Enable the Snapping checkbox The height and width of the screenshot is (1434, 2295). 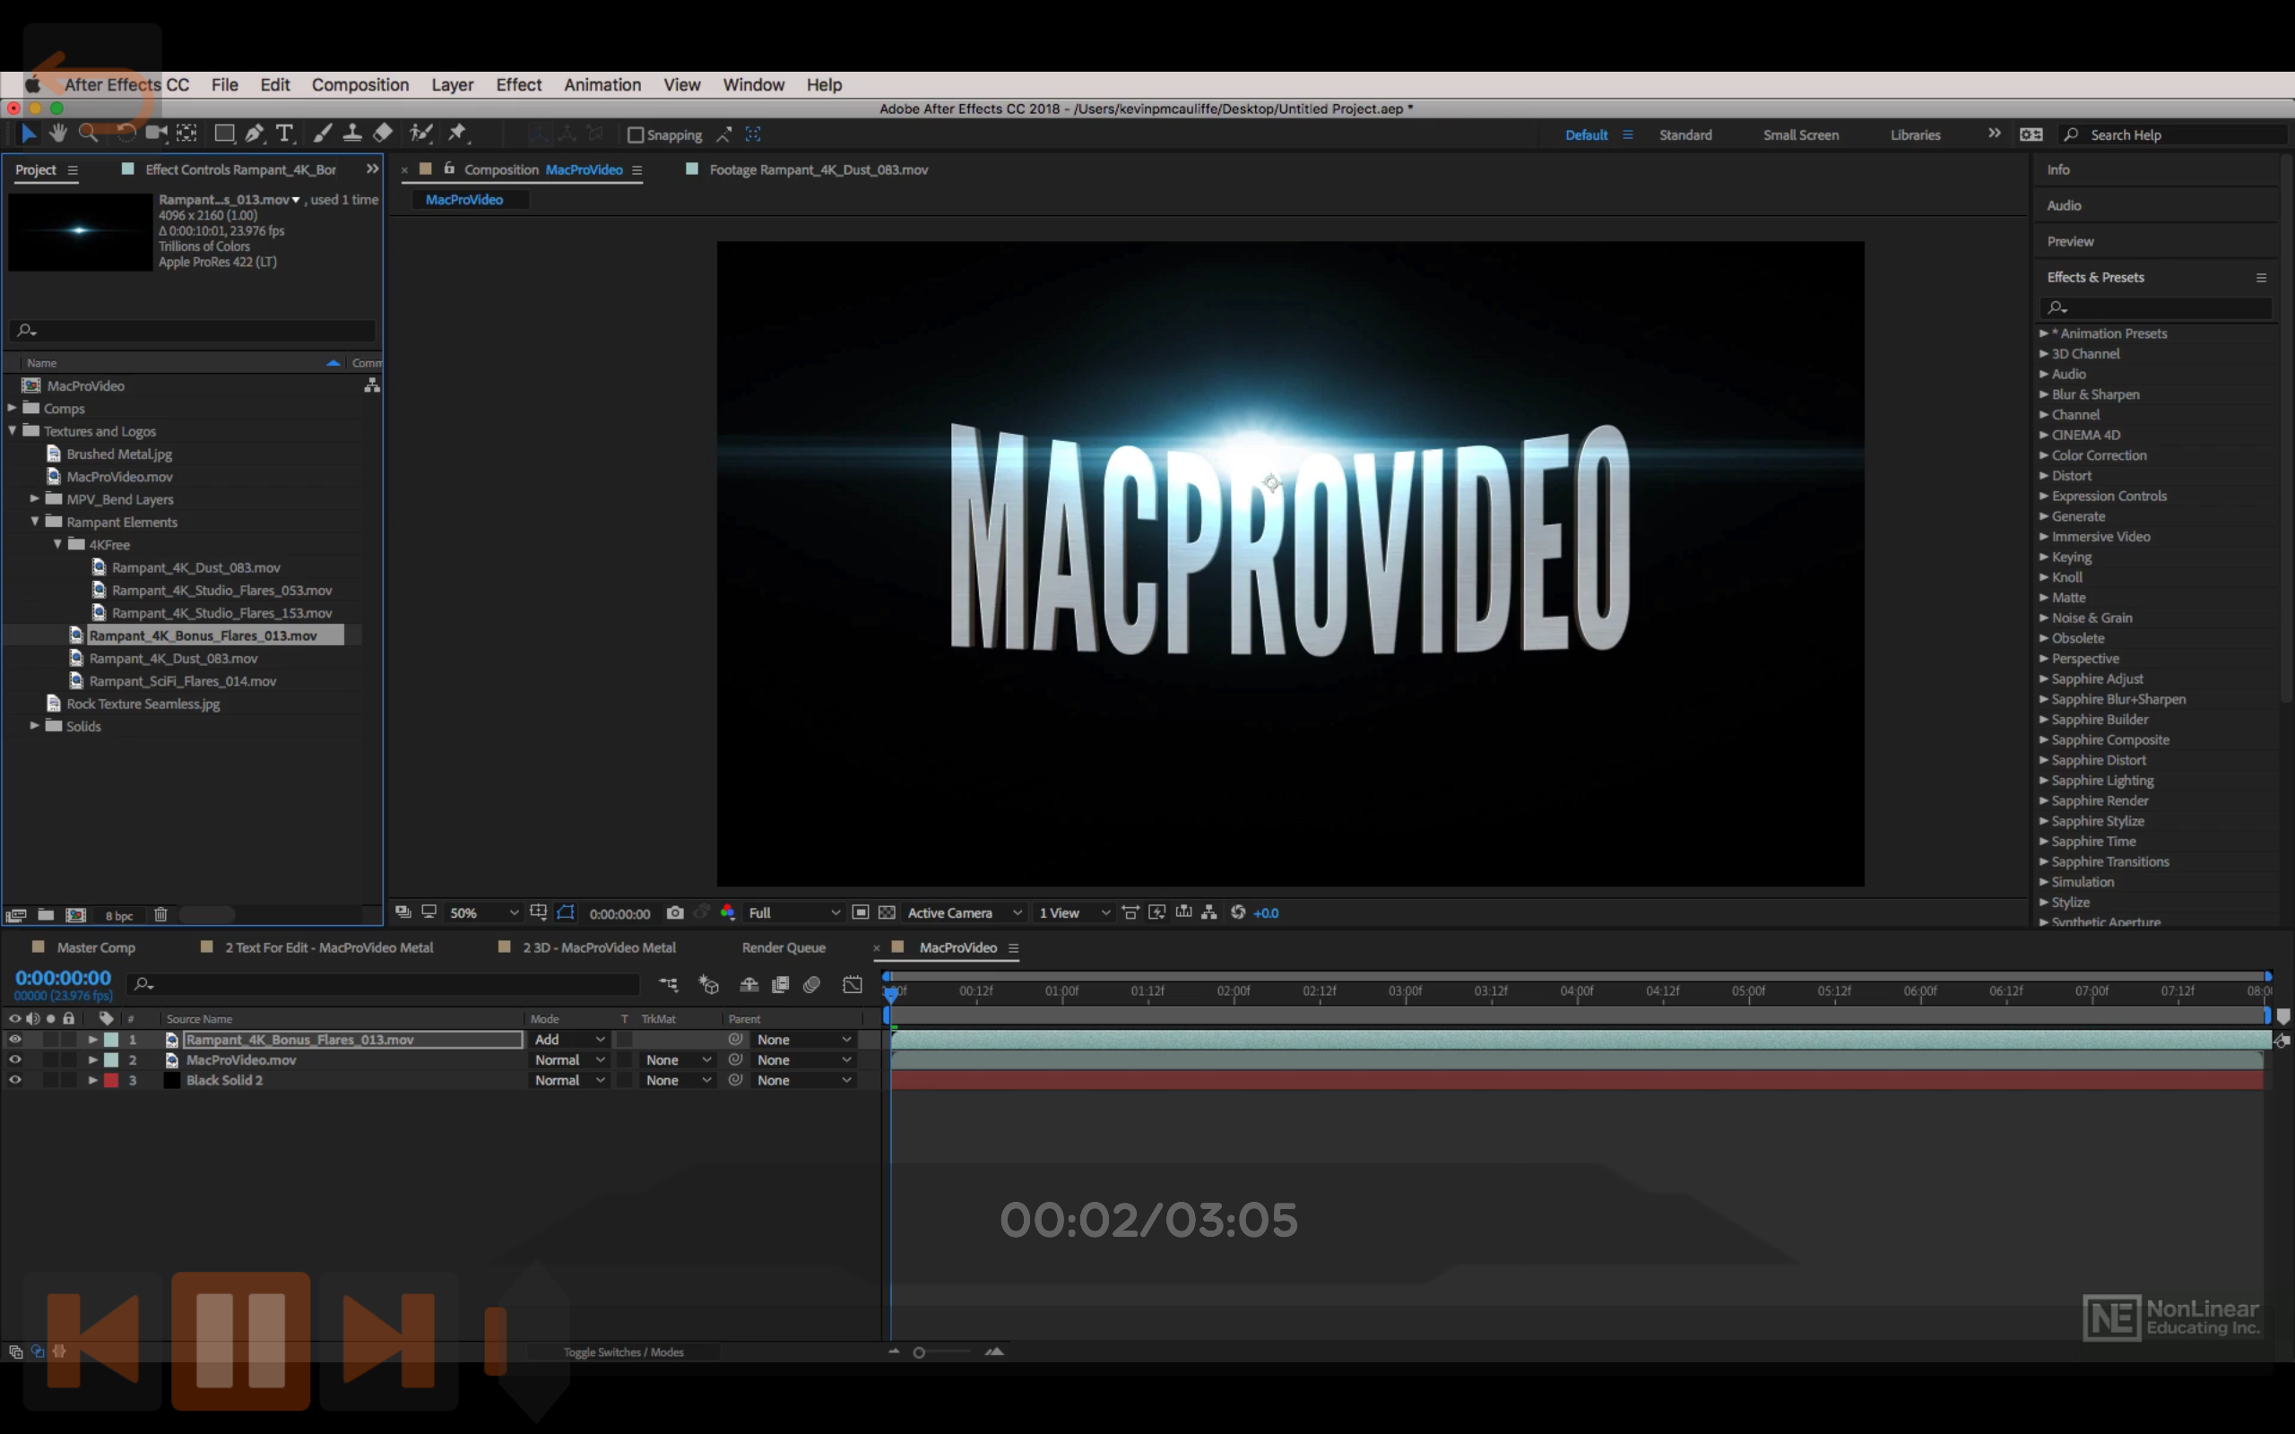636,134
